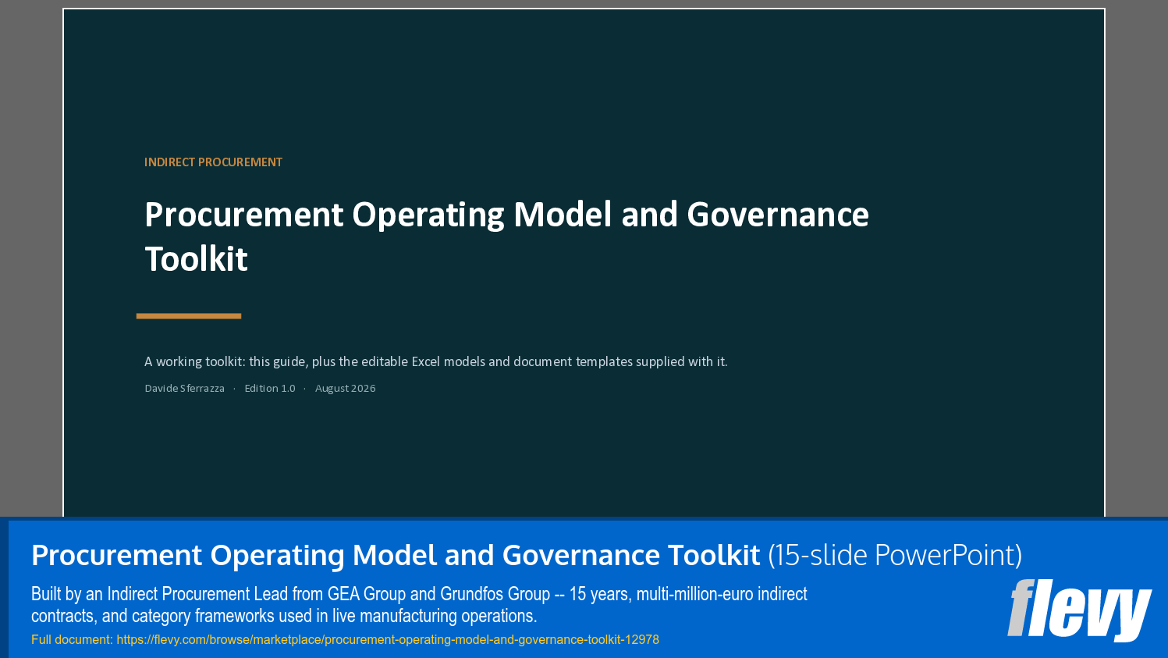Click the 'INDIRECT PROCUREMENT' heading label
The image size is (1168, 658).
pyautogui.click(x=213, y=162)
